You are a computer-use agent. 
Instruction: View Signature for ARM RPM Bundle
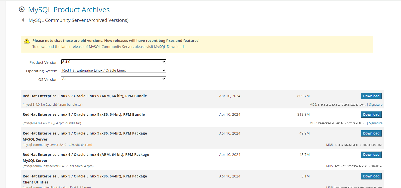(375, 105)
